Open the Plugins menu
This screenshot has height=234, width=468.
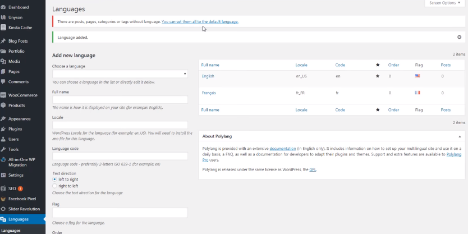(x=15, y=129)
